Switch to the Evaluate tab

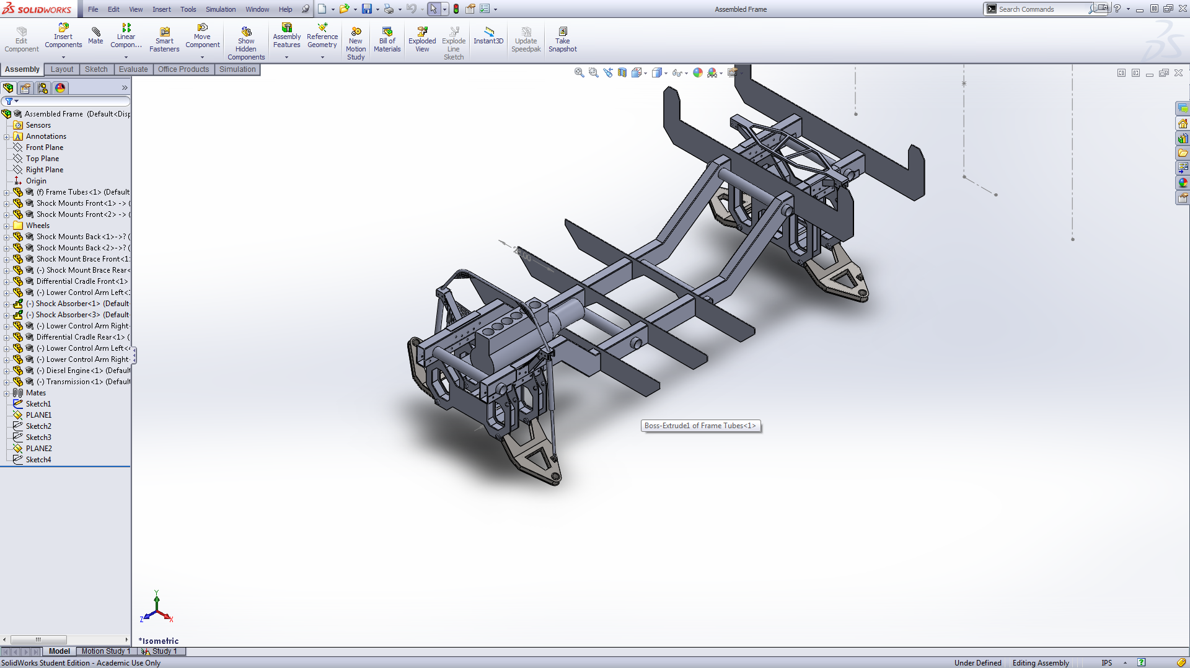(133, 69)
